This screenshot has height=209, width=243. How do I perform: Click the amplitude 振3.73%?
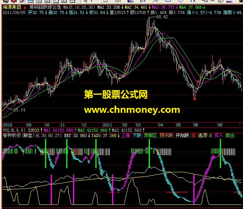coord(177,12)
